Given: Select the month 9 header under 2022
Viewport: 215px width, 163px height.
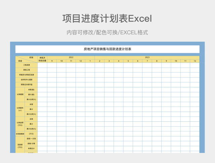Looking at the screenshot, I should click(52, 61).
